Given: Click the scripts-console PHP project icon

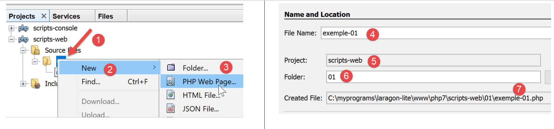Looking at the screenshot, I should click(23, 28).
